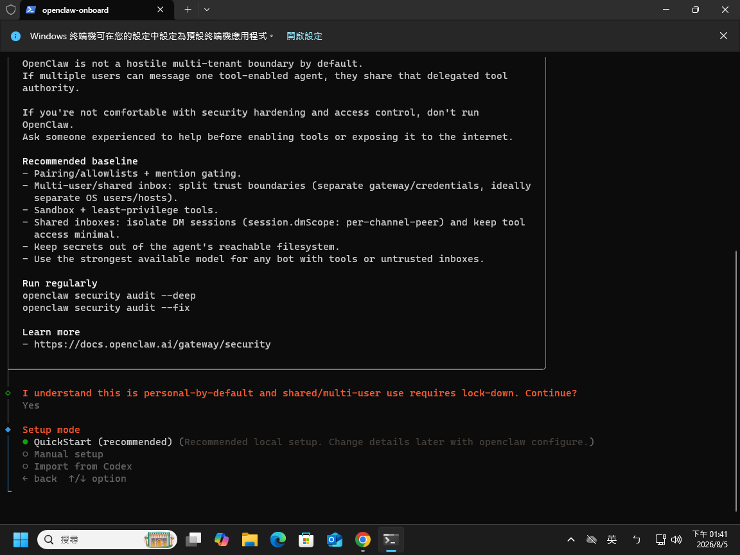Open Google Chrome from taskbar
Viewport: 740px width, 555px height.
pos(363,540)
